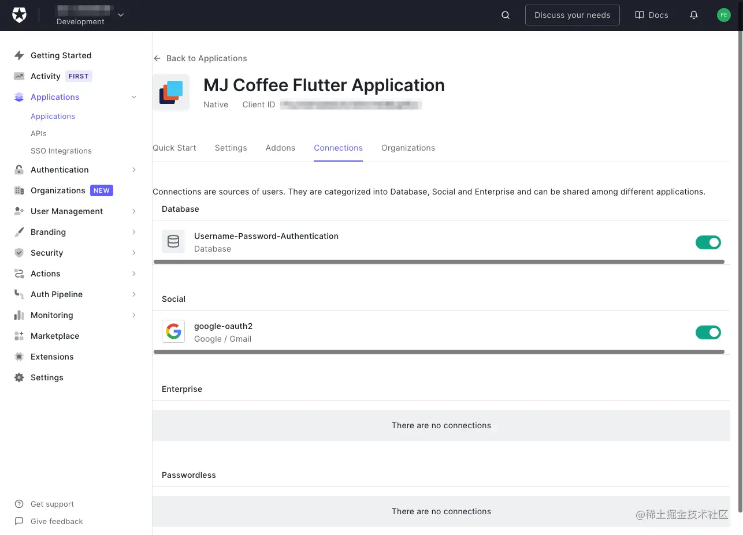This screenshot has height=535, width=743.
Task: Click the Development environment label
Action: tap(80, 22)
